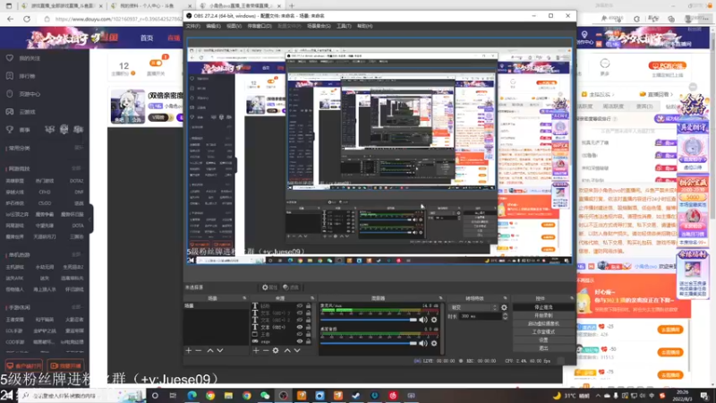Open Steam from the taskbar
This screenshot has width=716, height=403.
pos(356,395)
